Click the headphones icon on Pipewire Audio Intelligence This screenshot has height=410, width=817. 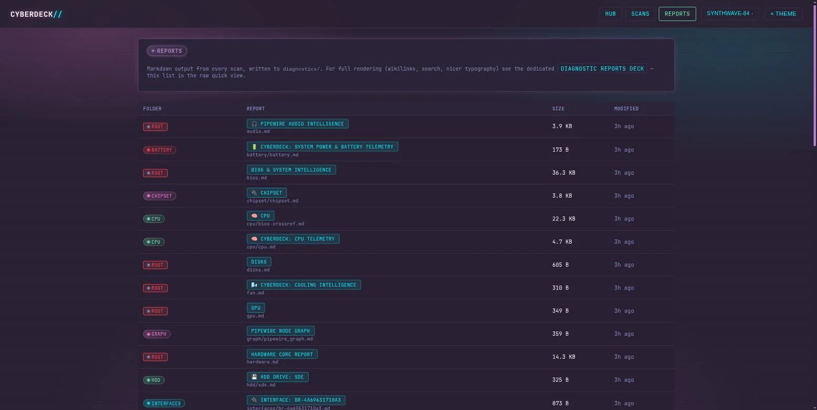click(x=254, y=124)
